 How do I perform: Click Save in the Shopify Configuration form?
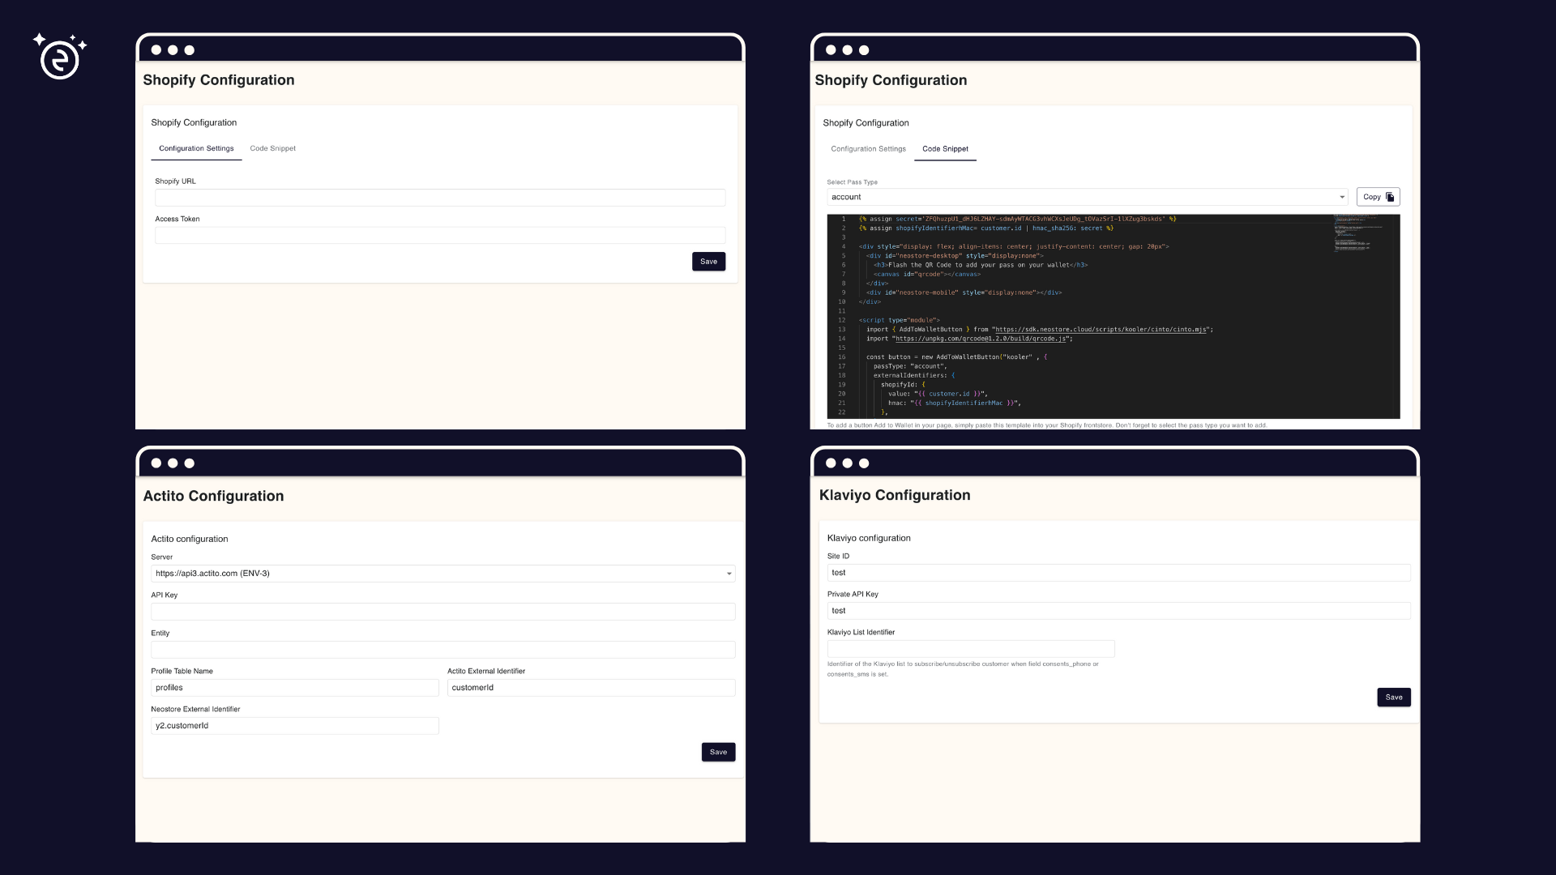pos(708,261)
